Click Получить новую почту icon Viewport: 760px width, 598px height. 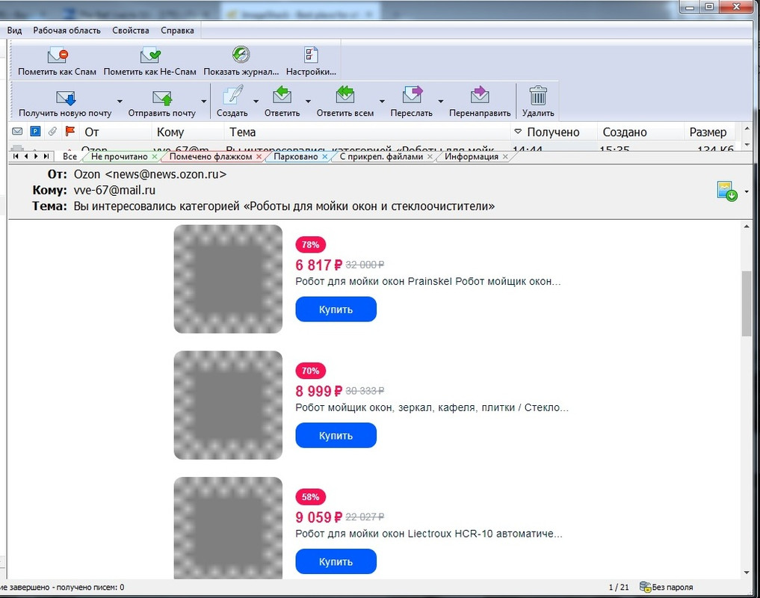66,97
